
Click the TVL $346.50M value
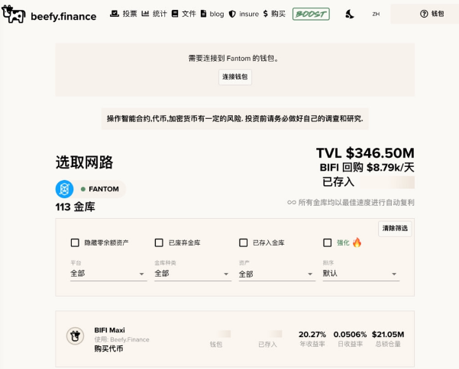tap(365, 153)
